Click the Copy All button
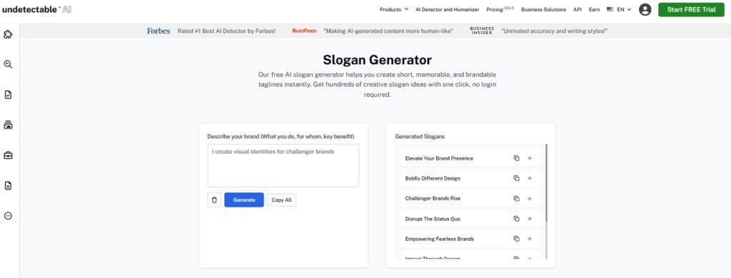 [x=281, y=200]
